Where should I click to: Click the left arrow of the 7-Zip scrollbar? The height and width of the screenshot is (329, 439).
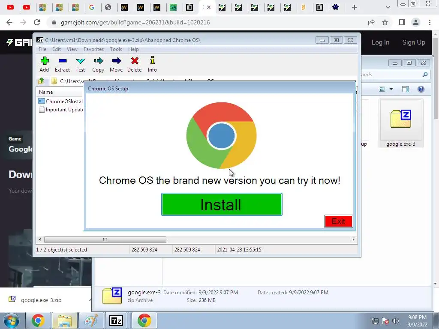[x=40, y=239]
